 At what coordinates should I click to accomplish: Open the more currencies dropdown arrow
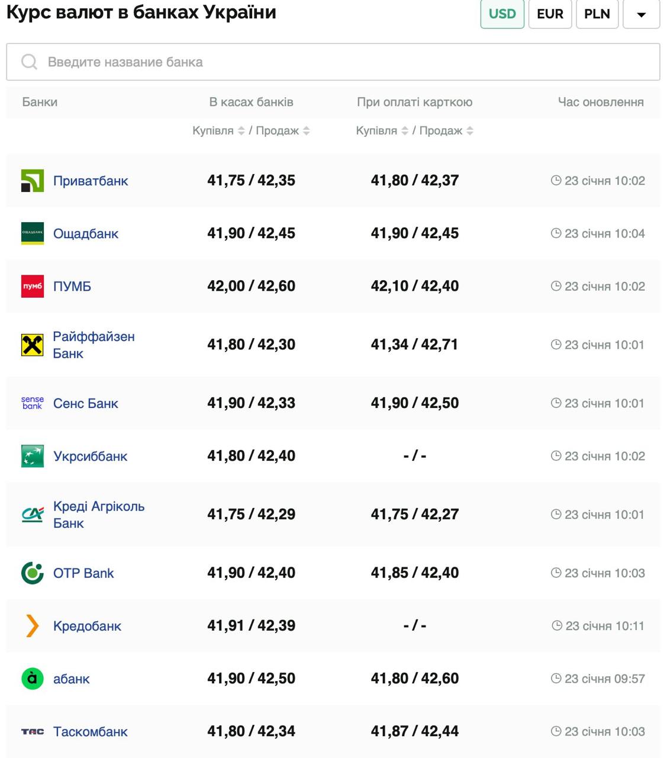click(x=641, y=14)
